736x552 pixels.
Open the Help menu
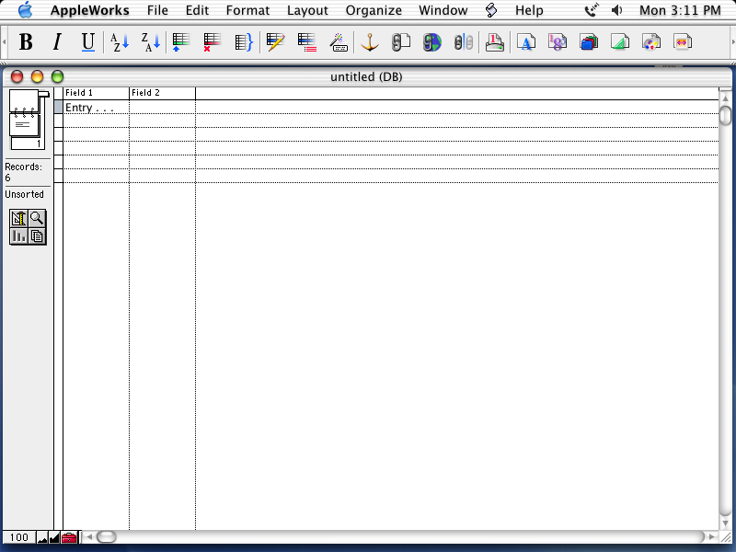pos(529,10)
